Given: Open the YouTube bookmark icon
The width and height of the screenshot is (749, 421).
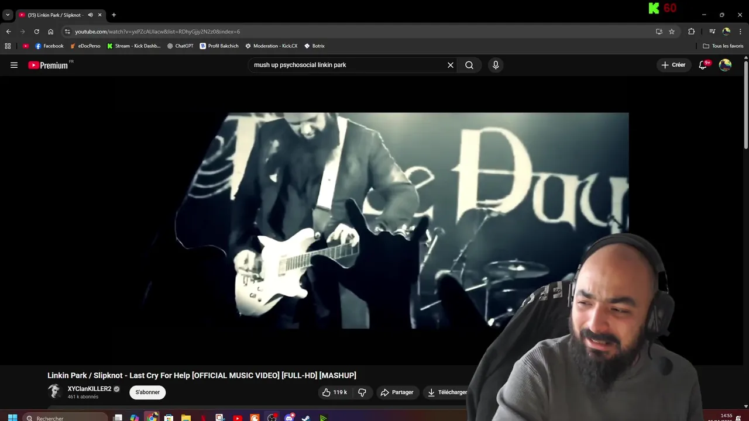Looking at the screenshot, I should pyautogui.click(x=26, y=46).
